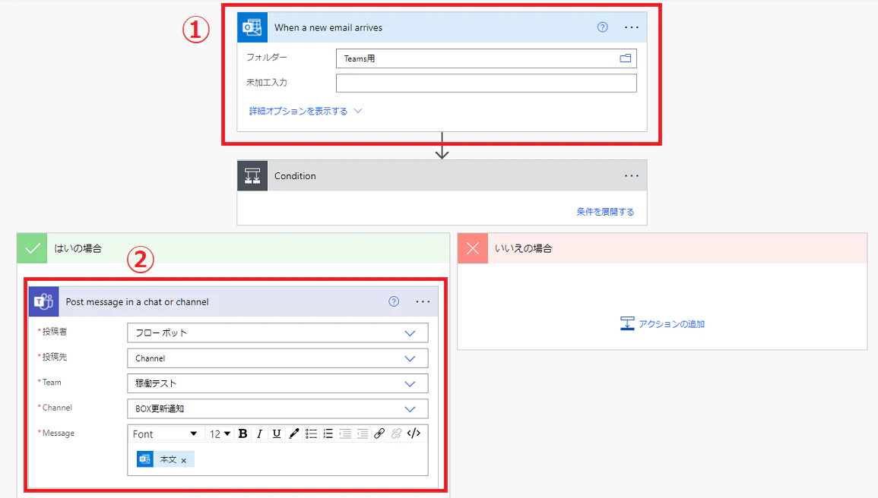Viewport: 878px width, 498px height.
Task: Switch to HTML code view
Action: (414, 433)
